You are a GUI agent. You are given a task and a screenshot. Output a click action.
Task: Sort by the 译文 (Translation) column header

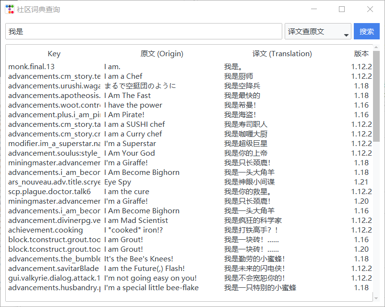(282, 53)
